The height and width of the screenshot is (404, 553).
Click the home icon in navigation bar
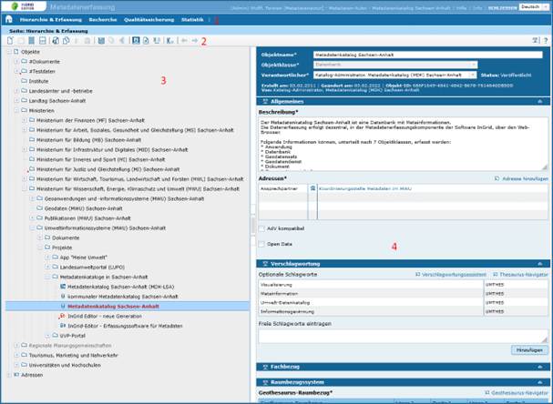[9, 19]
